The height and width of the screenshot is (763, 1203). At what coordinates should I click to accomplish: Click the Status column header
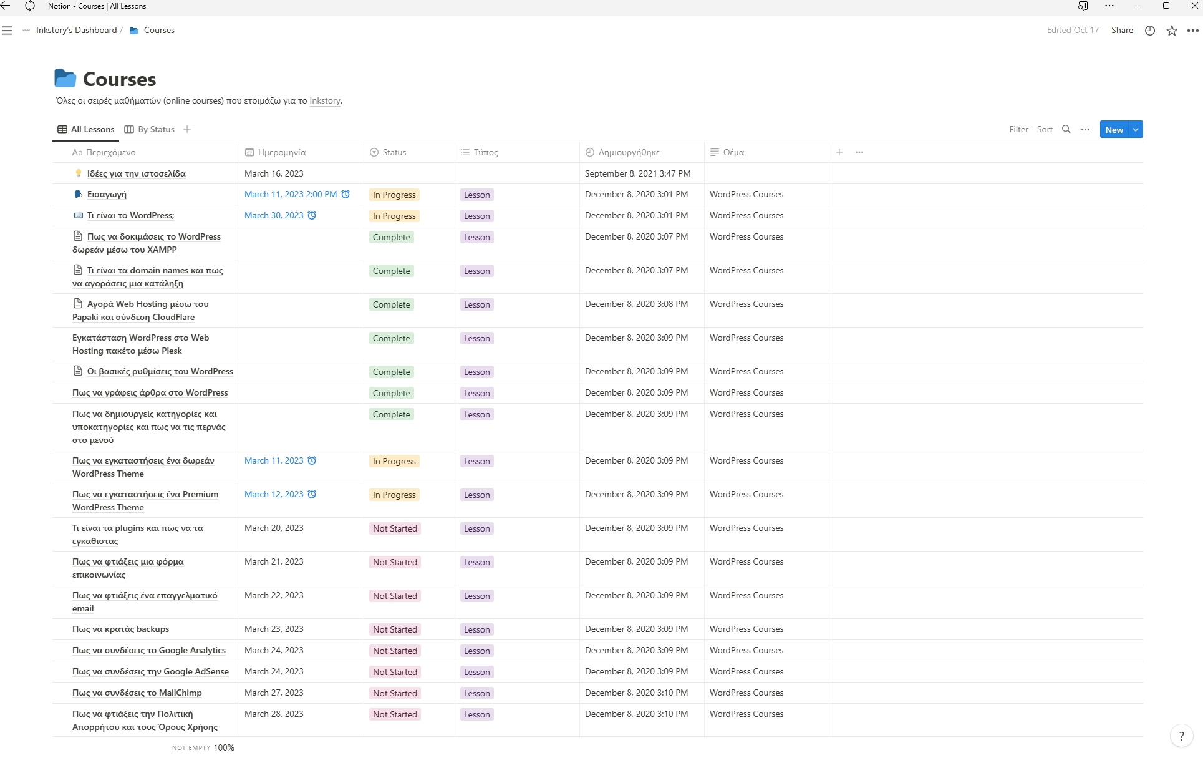pos(394,152)
